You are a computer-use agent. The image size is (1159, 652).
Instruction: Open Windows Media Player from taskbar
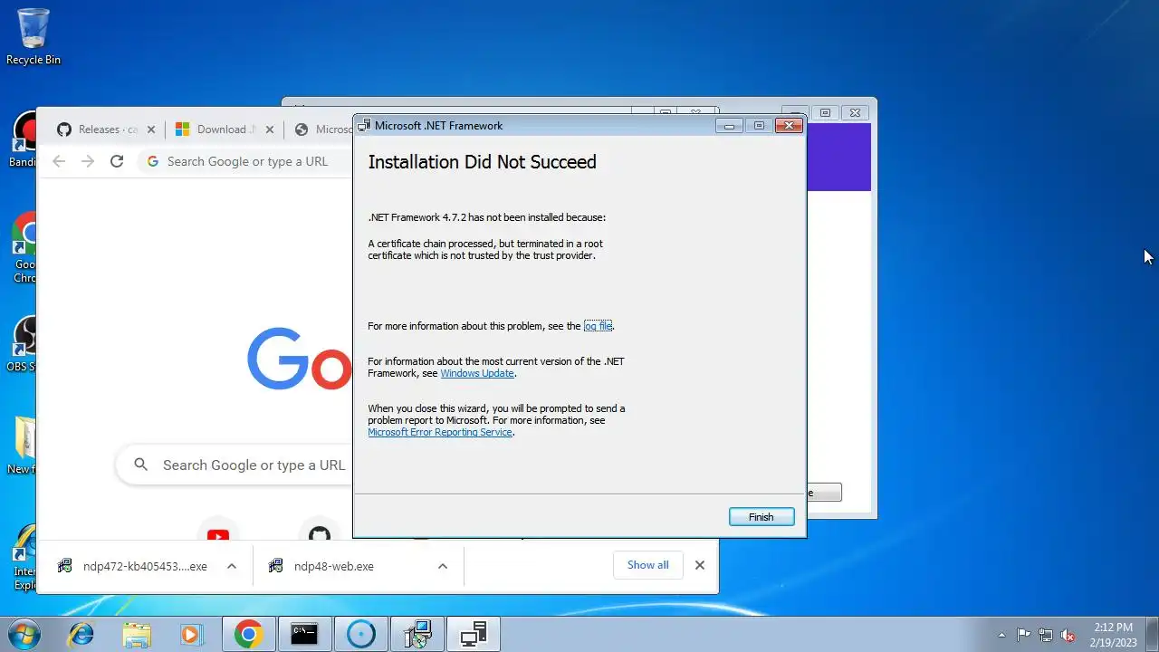pyautogui.click(x=192, y=634)
